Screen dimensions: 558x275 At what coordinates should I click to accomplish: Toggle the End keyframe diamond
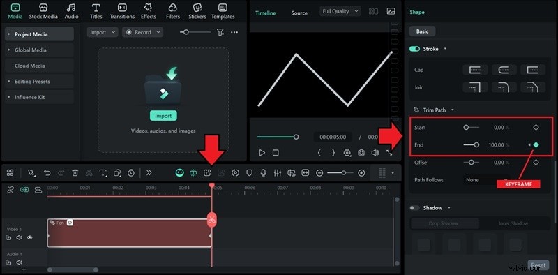(x=536, y=144)
